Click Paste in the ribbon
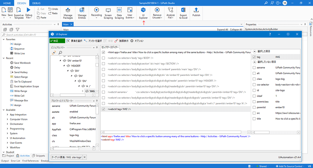This screenshot has height=168, width=313. [41, 18]
